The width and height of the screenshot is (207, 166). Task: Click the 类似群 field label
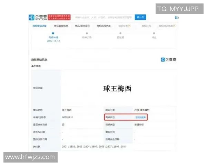pyautogui.click(x=37, y=147)
